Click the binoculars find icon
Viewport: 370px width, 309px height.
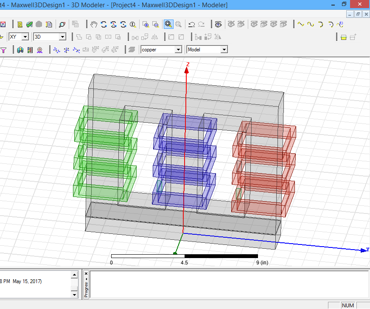(20, 50)
